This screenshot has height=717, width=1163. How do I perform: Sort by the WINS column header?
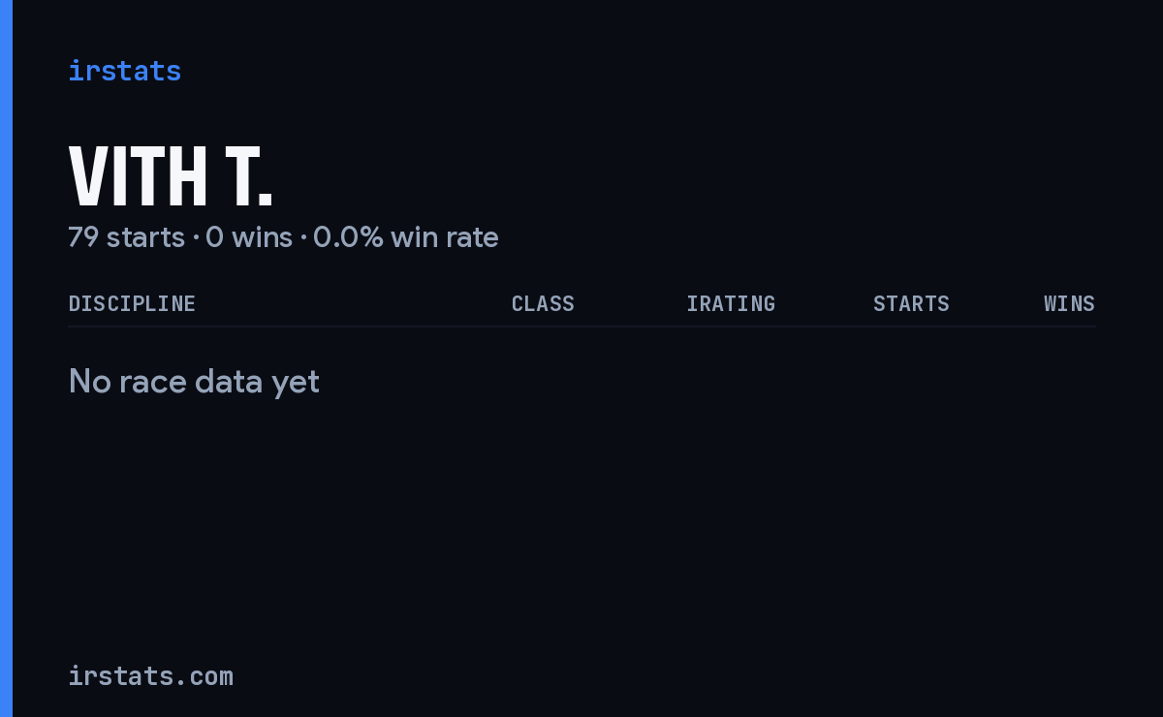coord(1069,303)
